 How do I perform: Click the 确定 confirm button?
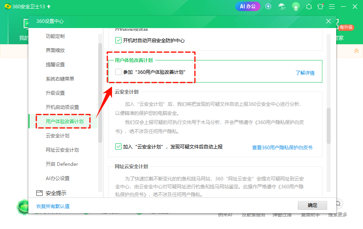pos(312,205)
